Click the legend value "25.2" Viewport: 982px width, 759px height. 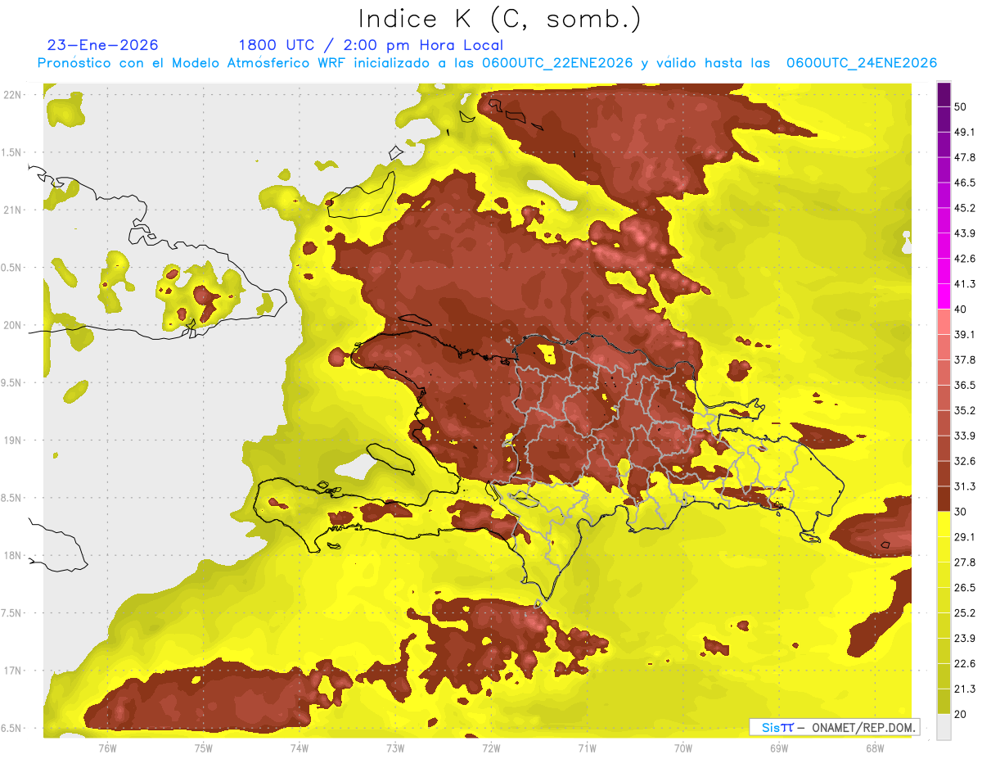click(x=965, y=613)
